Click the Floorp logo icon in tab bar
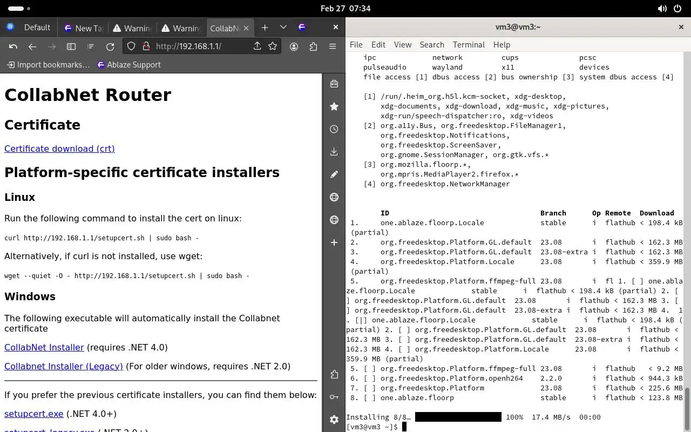This screenshot has height=432, width=691. tap(302, 28)
